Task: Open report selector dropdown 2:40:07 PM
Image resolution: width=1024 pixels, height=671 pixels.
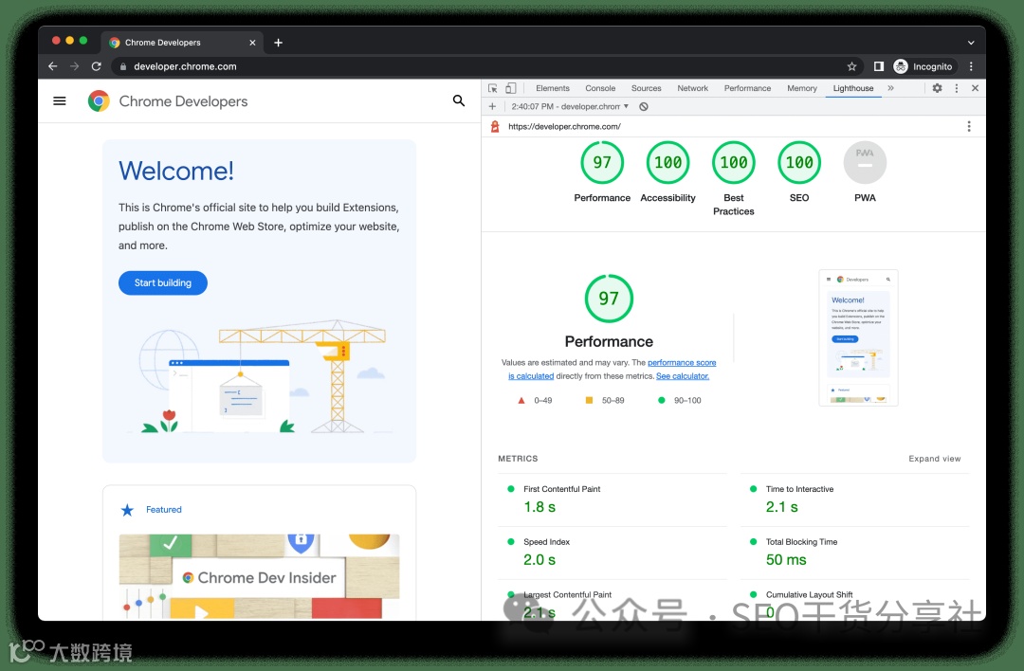Action: [x=570, y=106]
